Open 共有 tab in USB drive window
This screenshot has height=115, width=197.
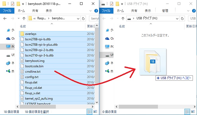coord(134,11)
